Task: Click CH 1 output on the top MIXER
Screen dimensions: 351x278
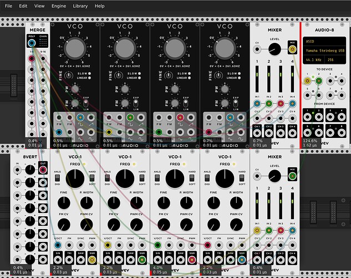Action: pos(257,133)
